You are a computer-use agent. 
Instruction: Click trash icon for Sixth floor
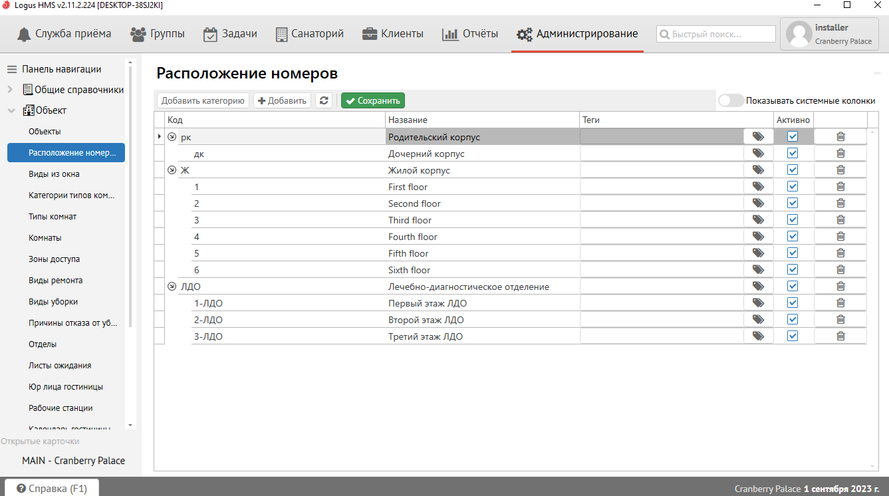pyautogui.click(x=840, y=269)
